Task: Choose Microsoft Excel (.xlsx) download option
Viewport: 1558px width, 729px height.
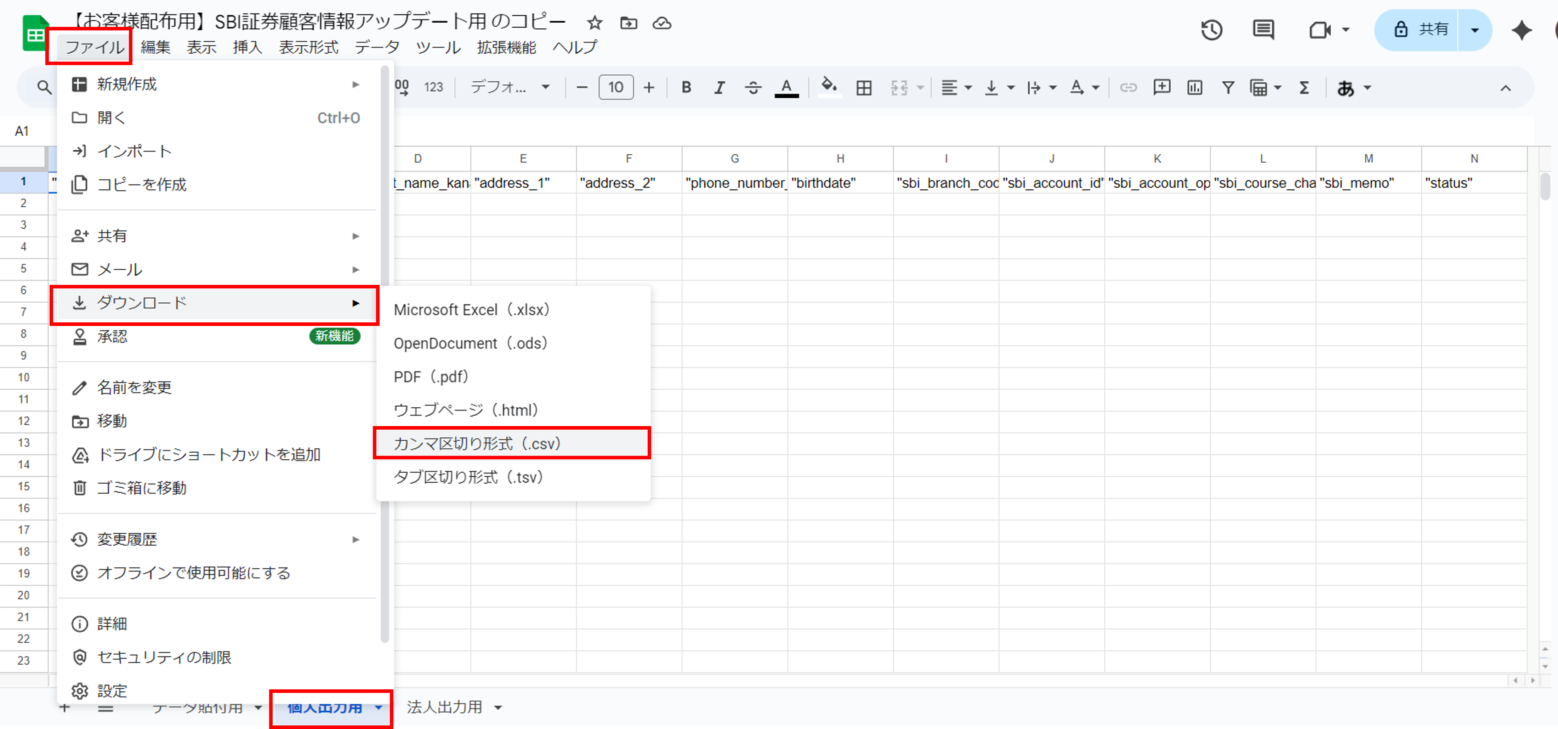Action: (471, 310)
